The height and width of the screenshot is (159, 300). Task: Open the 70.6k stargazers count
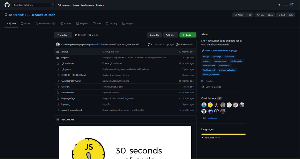270,15
